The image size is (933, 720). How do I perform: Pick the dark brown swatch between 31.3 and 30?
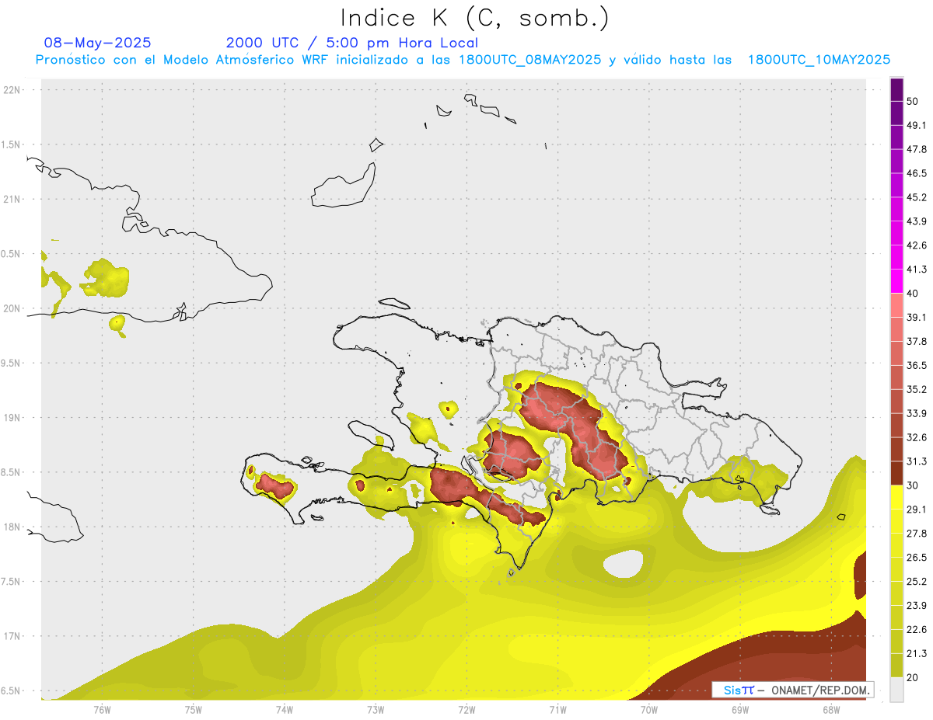[x=896, y=473]
